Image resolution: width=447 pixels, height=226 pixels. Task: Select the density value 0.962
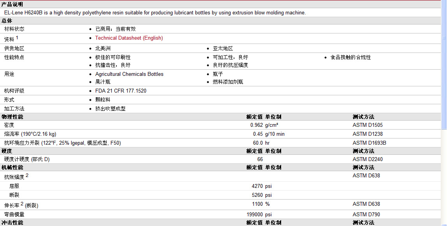pyautogui.click(x=257, y=125)
